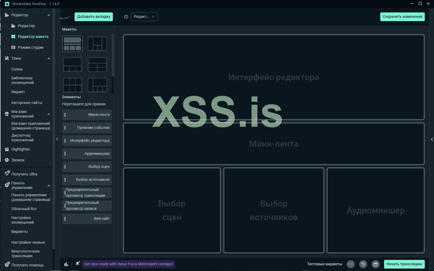This screenshot has height=271, width=434.
Task: Click the Аудиомикшер layout slot
Action: (376, 210)
